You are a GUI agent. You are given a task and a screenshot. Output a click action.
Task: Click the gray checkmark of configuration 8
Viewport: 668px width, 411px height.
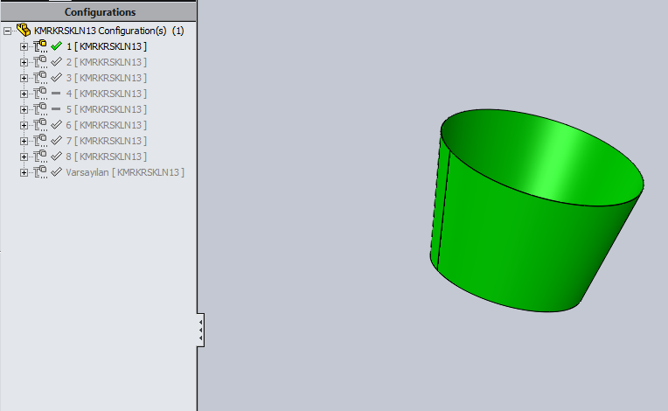click(x=56, y=157)
